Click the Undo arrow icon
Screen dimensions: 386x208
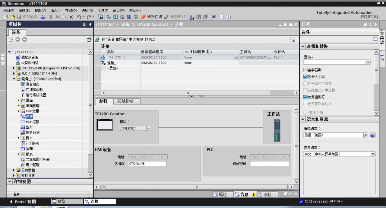pyautogui.click(x=79, y=17)
